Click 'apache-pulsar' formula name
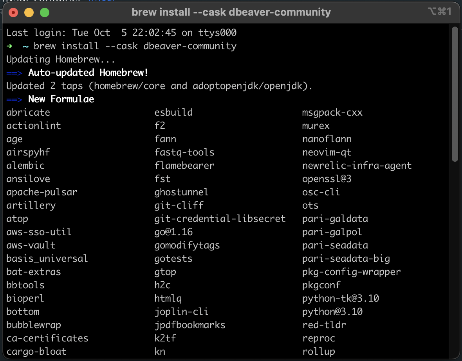The image size is (462, 361). [x=42, y=192]
